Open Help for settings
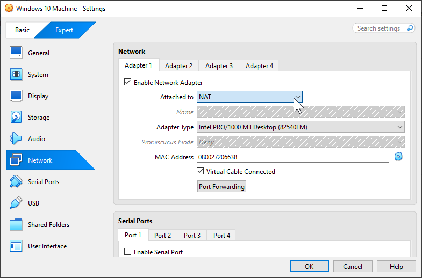 click(x=396, y=266)
